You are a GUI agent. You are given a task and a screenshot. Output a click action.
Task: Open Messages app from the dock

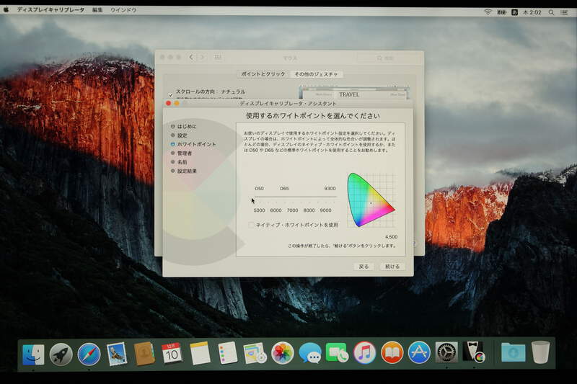[310, 353]
